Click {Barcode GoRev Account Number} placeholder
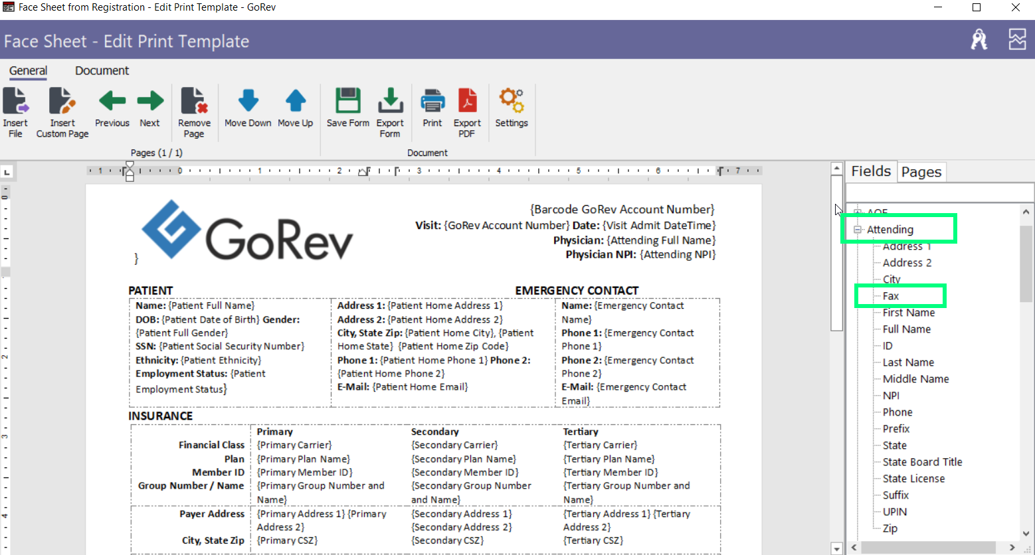The width and height of the screenshot is (1035, 555). [x=622, y=210]
